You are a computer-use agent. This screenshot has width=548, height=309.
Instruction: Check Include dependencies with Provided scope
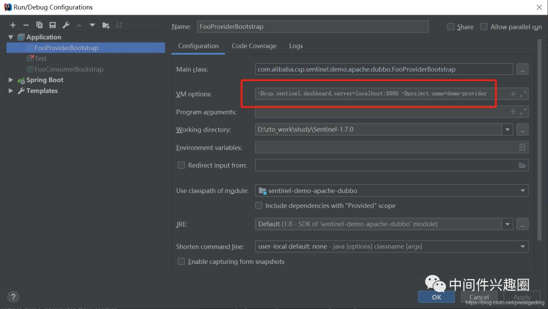(x=259, y=206)
